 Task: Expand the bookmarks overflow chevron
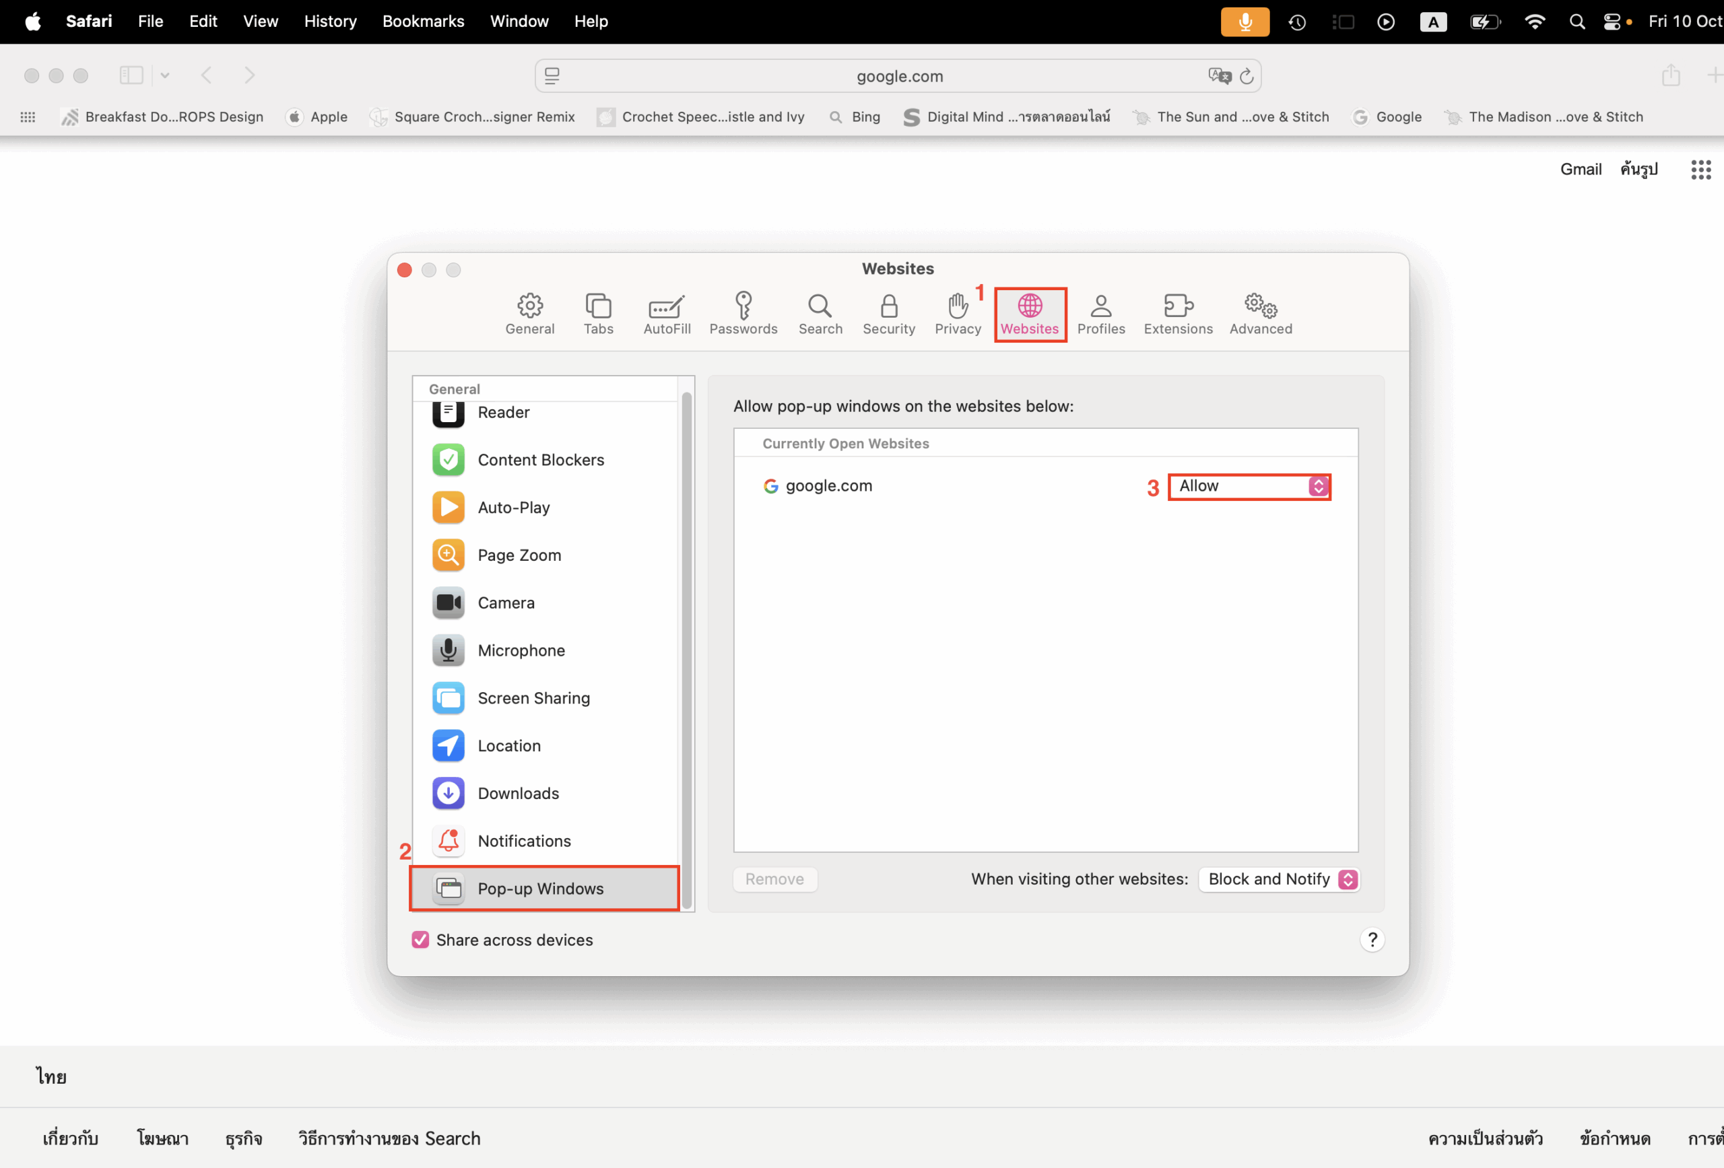pyautogui.click(x=165, y=75)
